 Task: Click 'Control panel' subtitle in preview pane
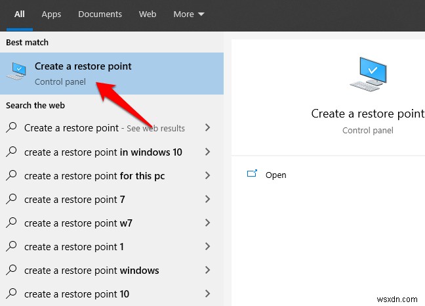pyautogui.click(x=368, y=130)
